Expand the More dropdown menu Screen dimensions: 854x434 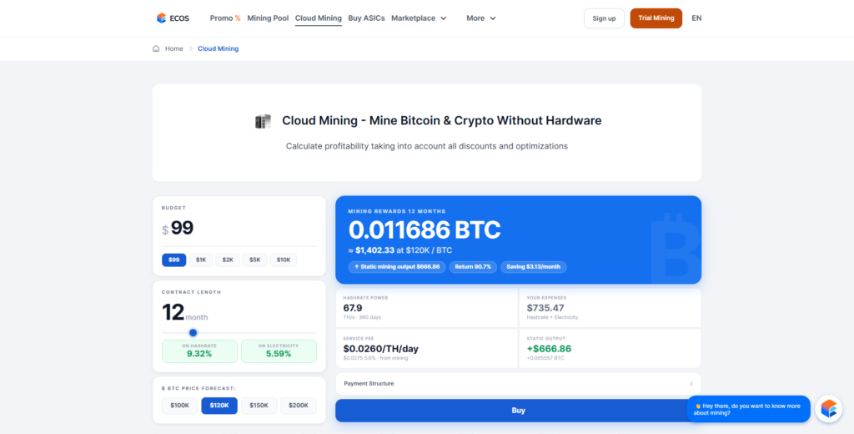pos(481,18)
